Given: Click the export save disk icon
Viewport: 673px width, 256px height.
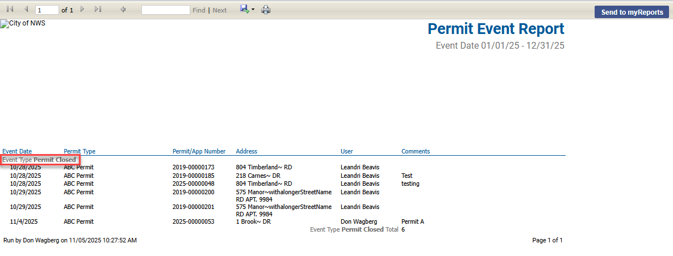Looking at the screenshot, I should tap(244, 9).
